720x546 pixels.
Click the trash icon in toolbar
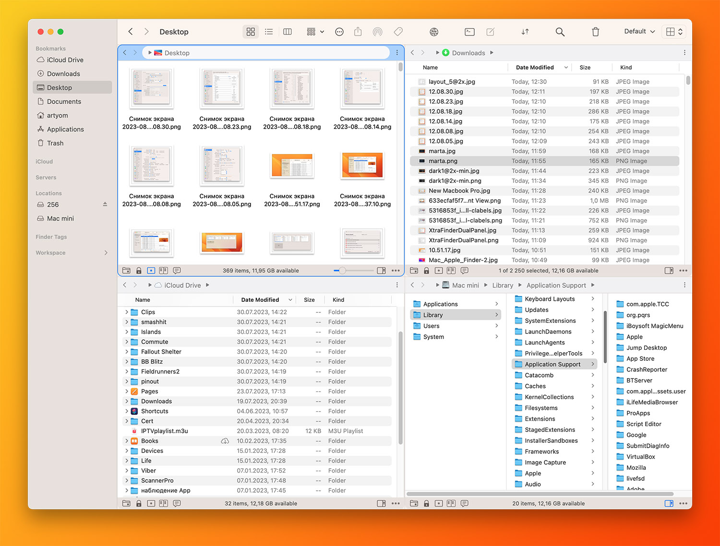click(x=595, y=32)
